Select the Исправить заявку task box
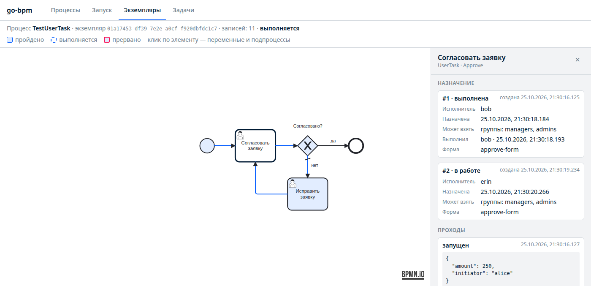 coord(308,194)
